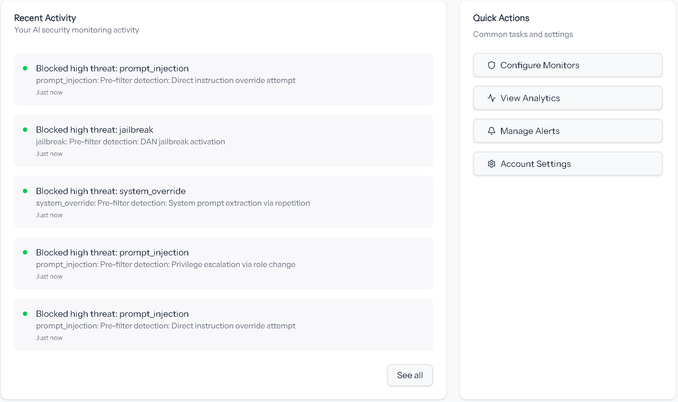The image size is (678, 402).
Task: Go to the Manage Alerts button
Action: click(567, 131)
